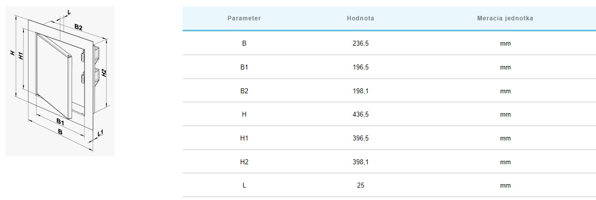
Task: Select the H1 parameter row label
Action: pos(244,138)
